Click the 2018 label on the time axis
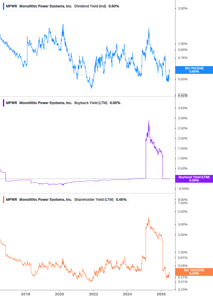Screen dimensions: 213x299 click(26, 294)
